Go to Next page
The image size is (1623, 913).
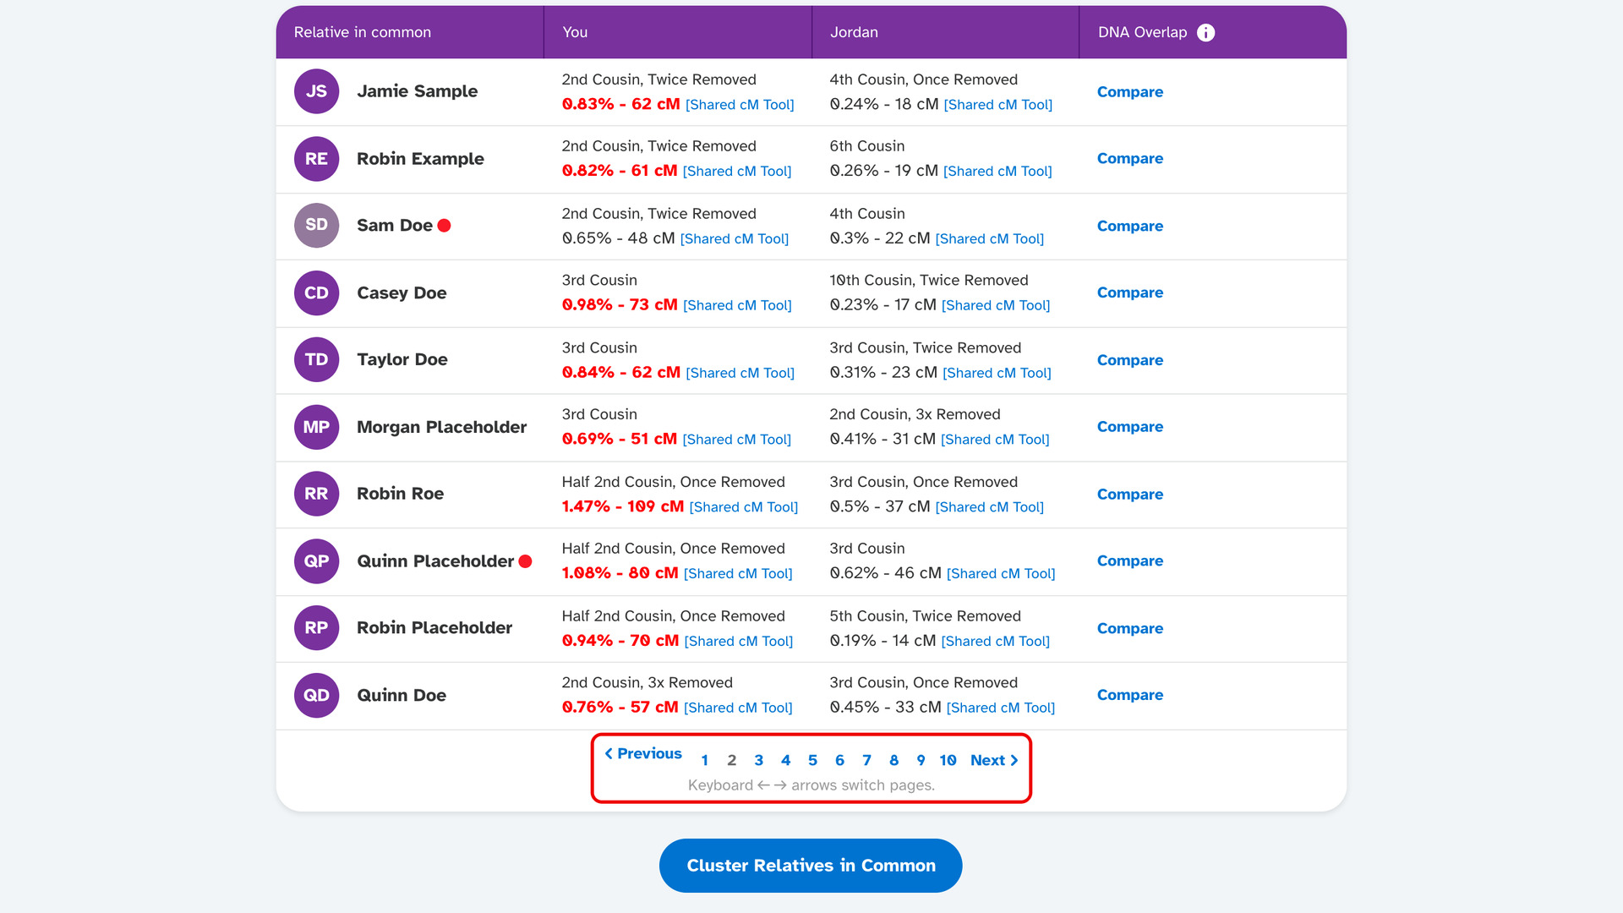point(994,760)
